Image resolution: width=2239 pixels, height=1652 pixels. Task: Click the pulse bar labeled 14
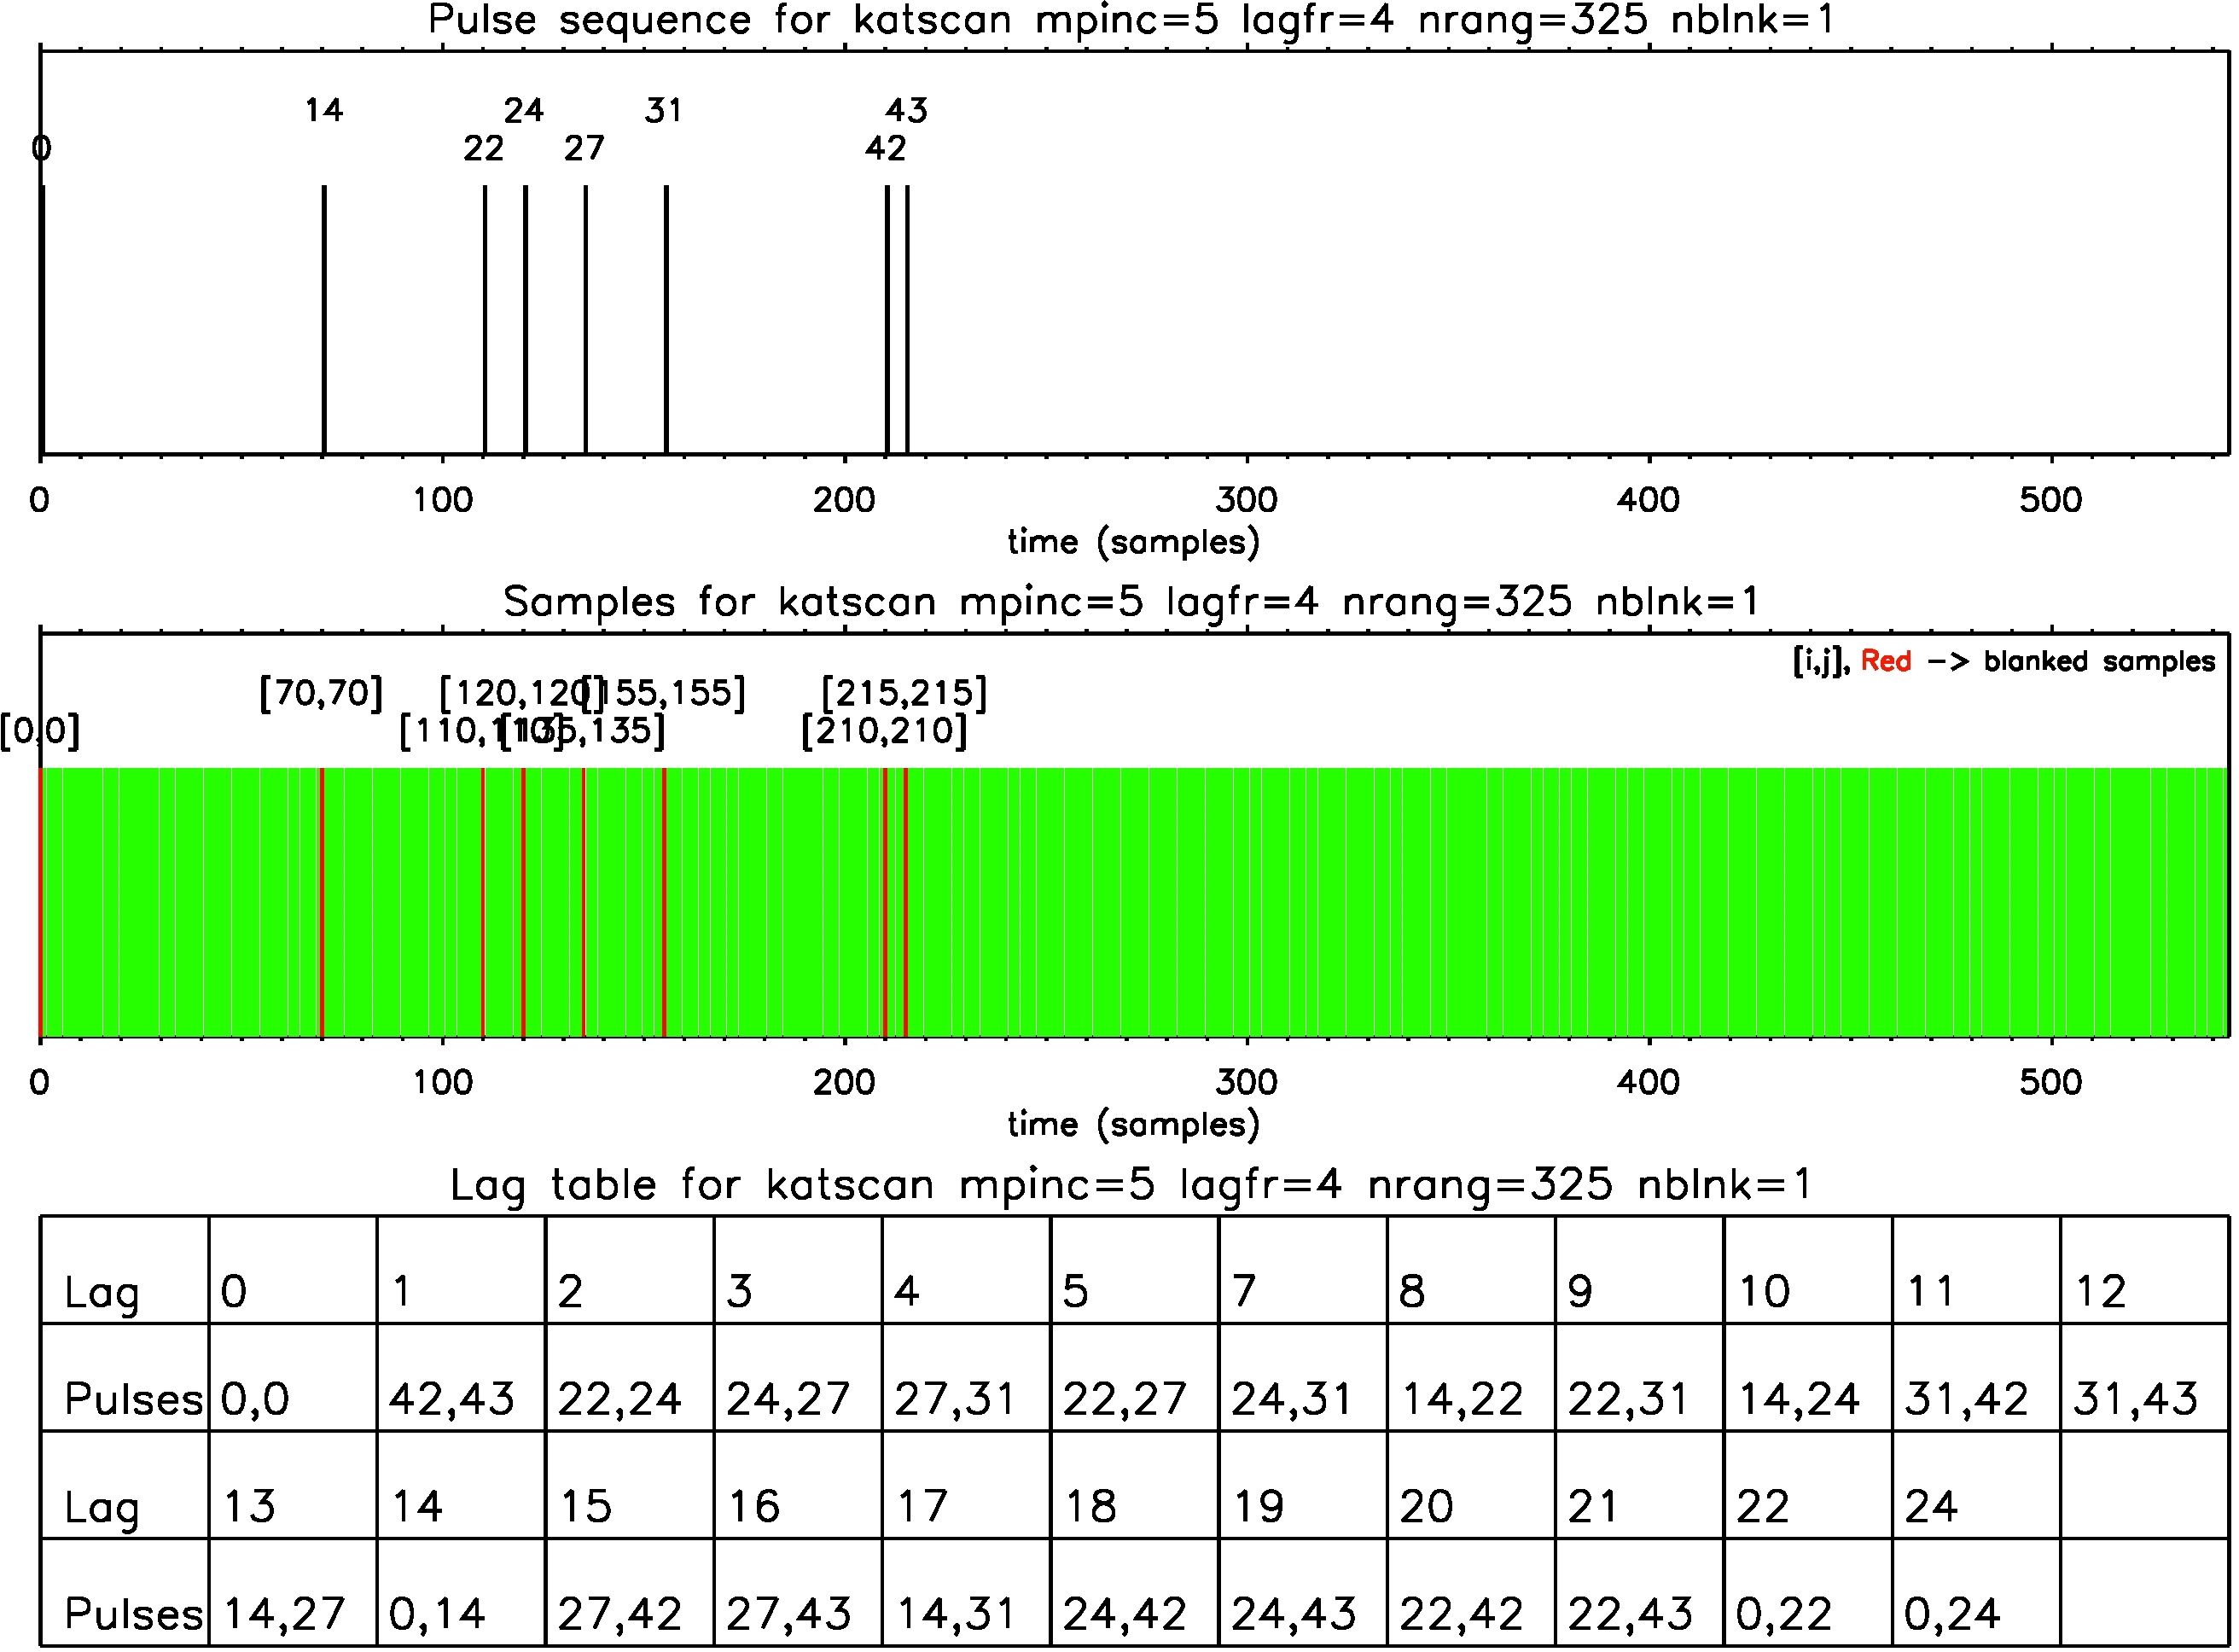[324, 320]
